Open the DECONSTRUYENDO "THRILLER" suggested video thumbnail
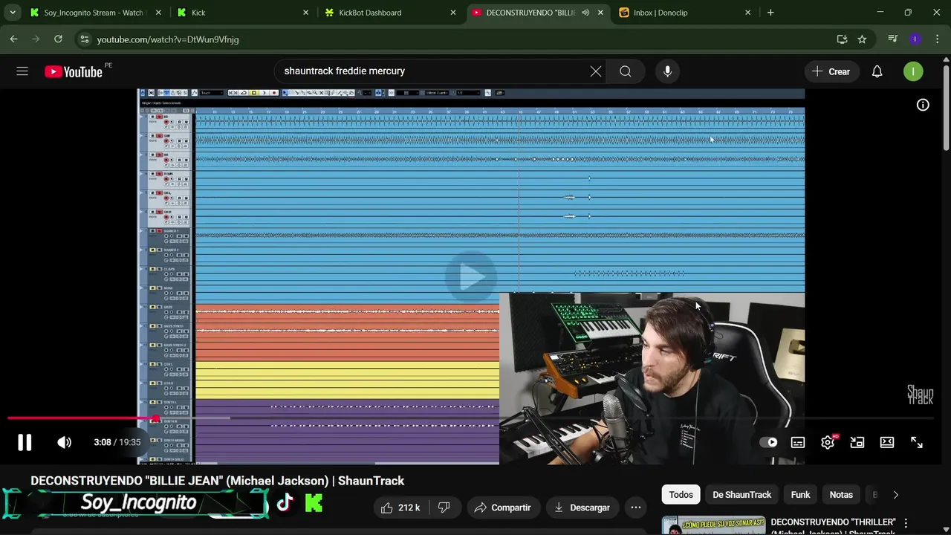The height and width of the screenshot is (535, 951). click(x=713, y=525)
